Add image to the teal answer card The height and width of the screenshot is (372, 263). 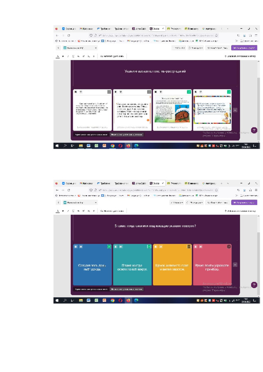121,246
